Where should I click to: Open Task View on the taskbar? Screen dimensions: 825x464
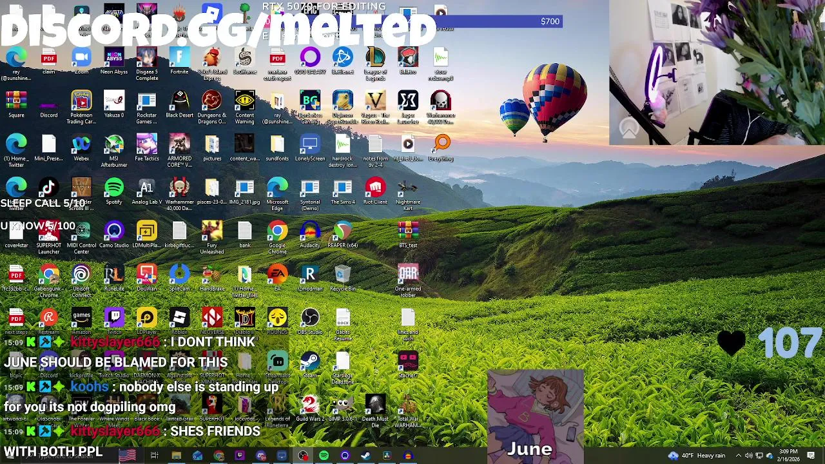tap(155, 456)
